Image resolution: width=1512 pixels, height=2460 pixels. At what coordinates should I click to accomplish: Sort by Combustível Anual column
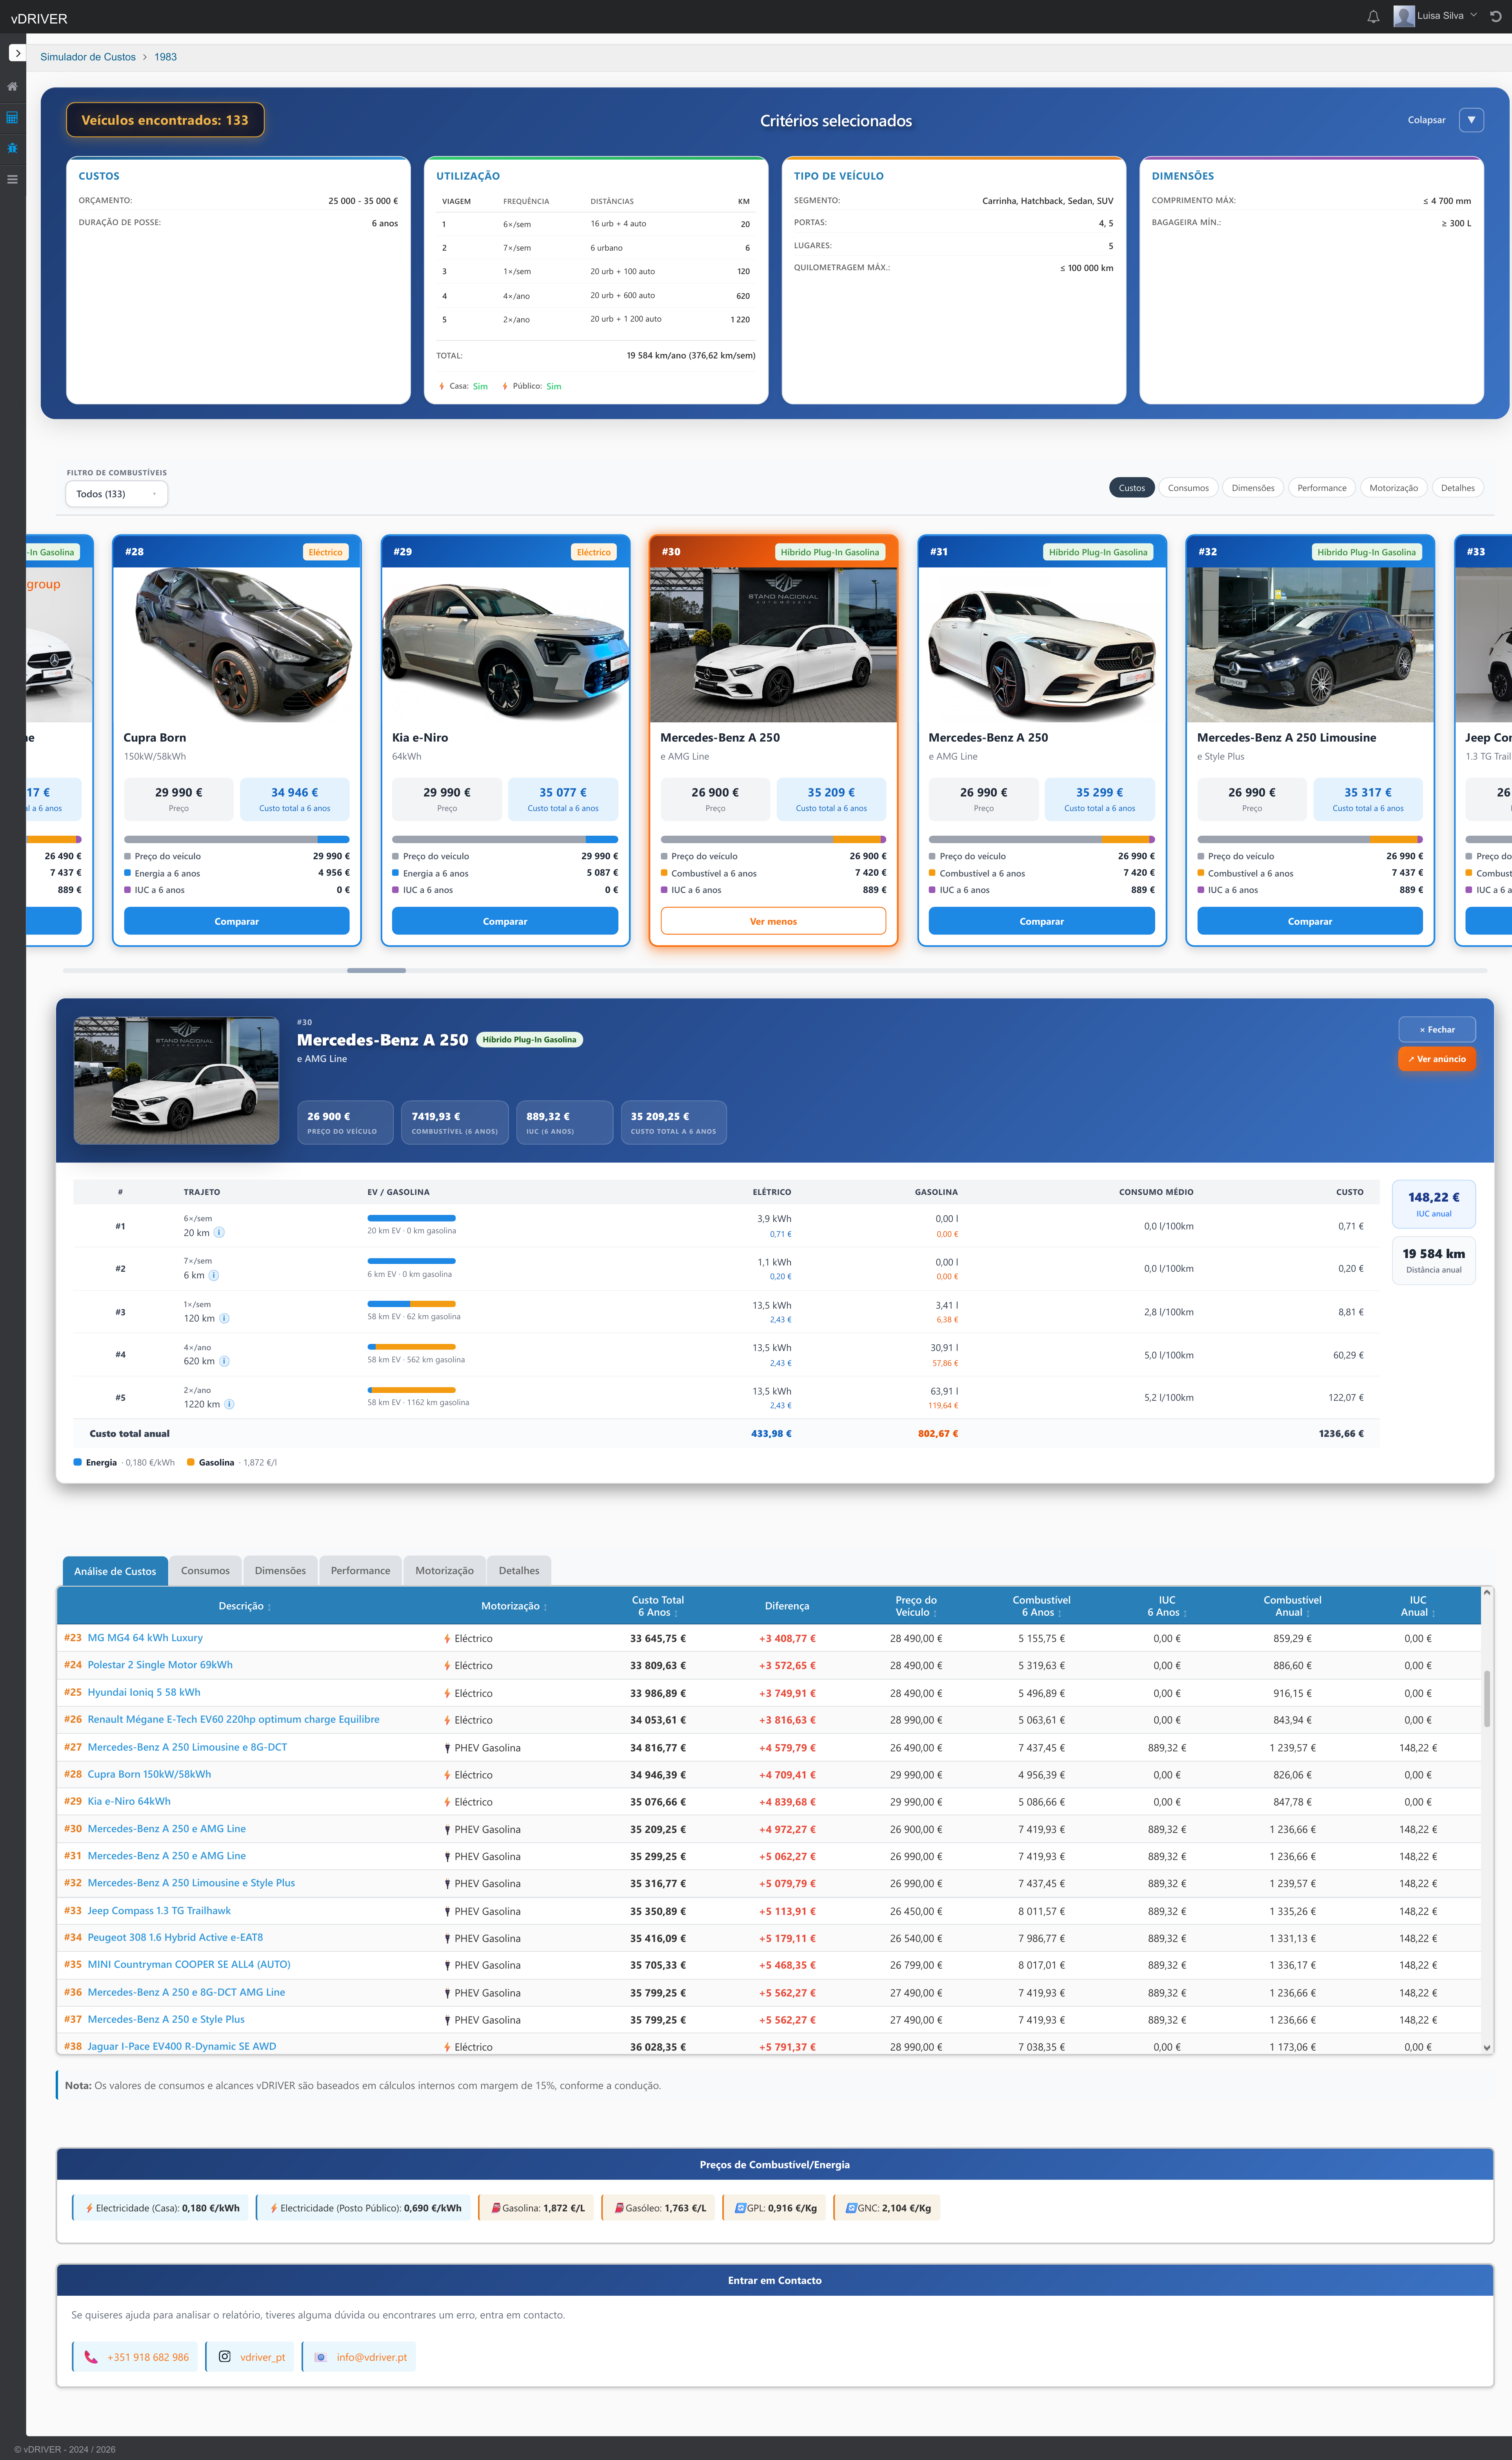pos(1292,1606)
